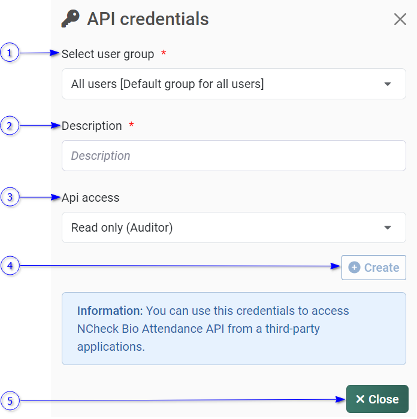The height and width of the screenshot is (419, 417).
Task: Click annotation circle number 4
Action: tap(10, 266)
